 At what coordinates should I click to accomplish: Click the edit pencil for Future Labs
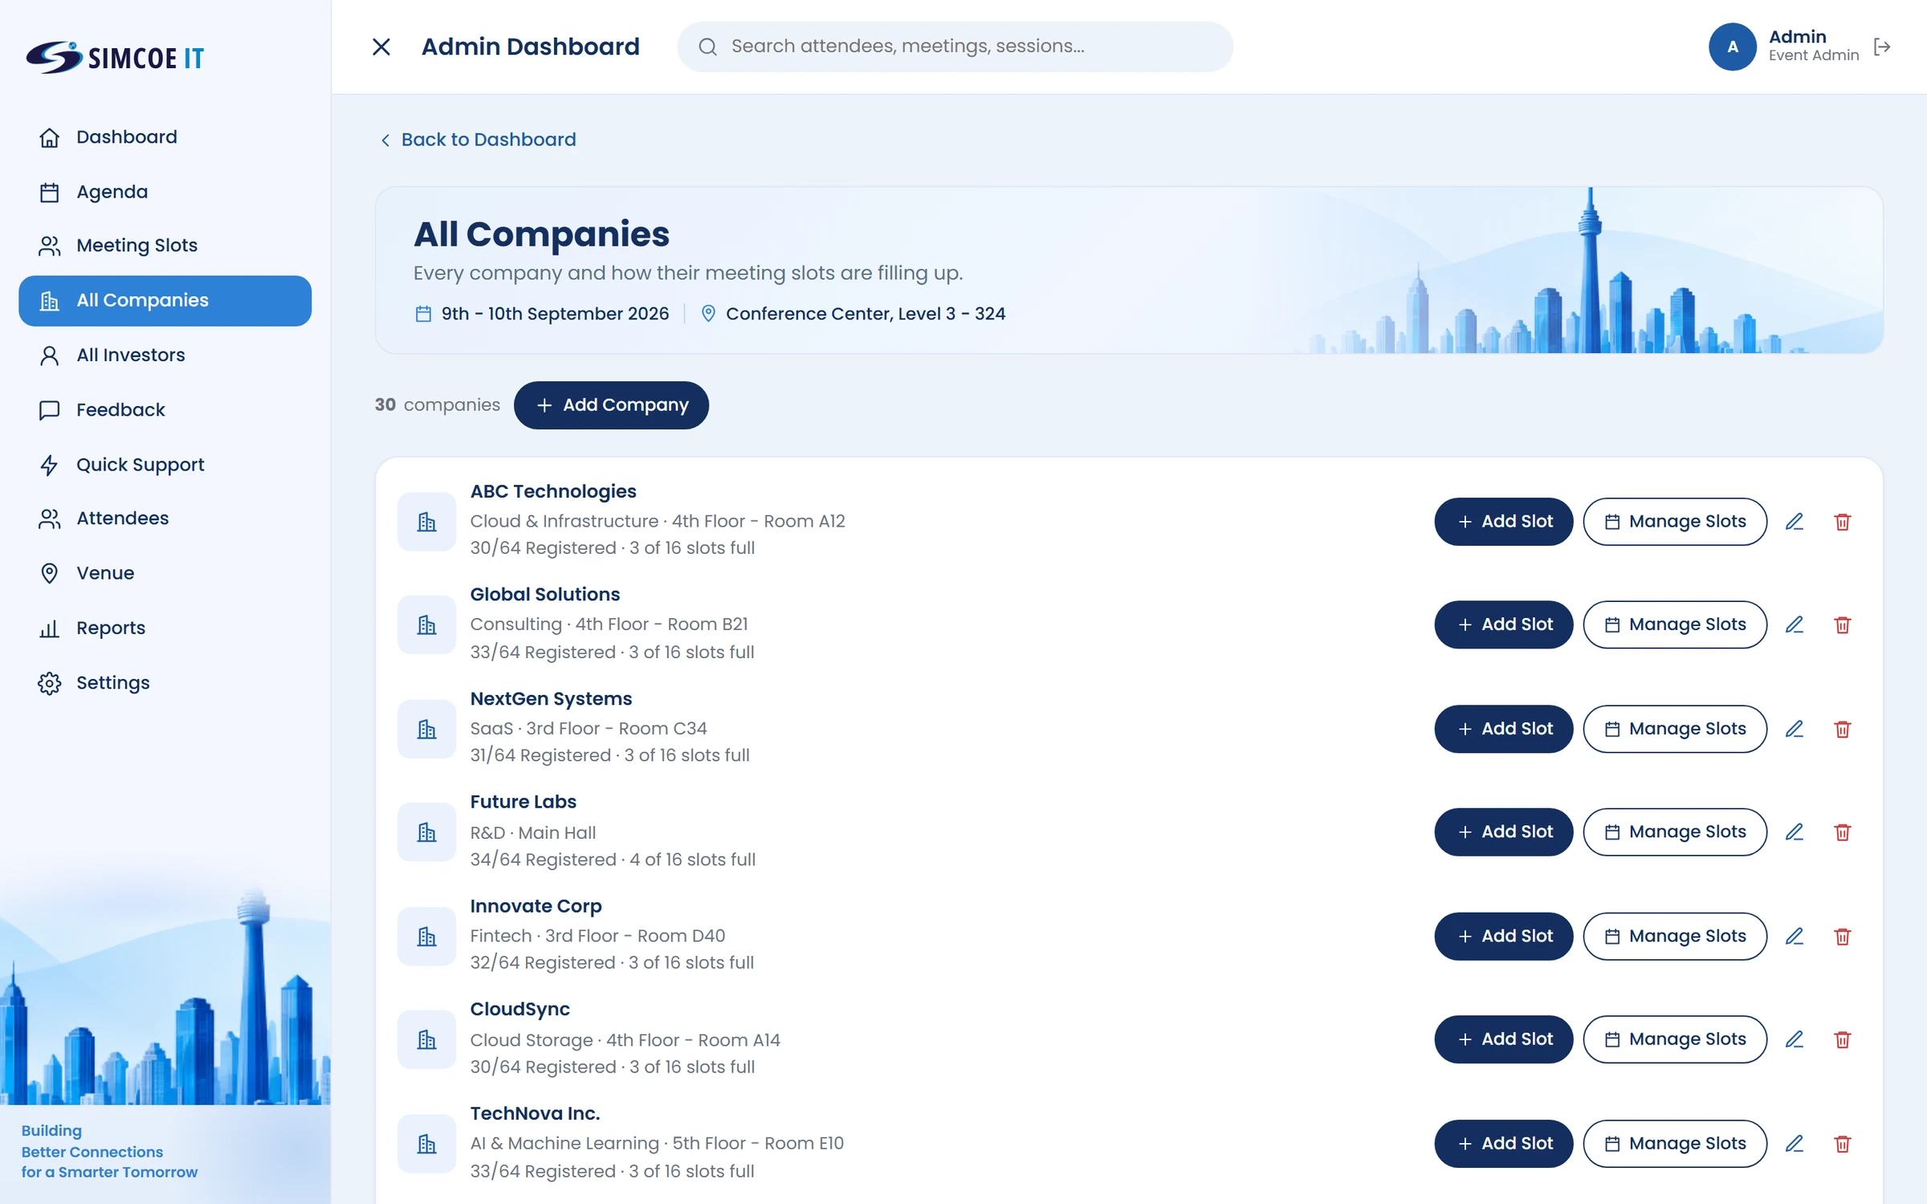point(1795,832)
